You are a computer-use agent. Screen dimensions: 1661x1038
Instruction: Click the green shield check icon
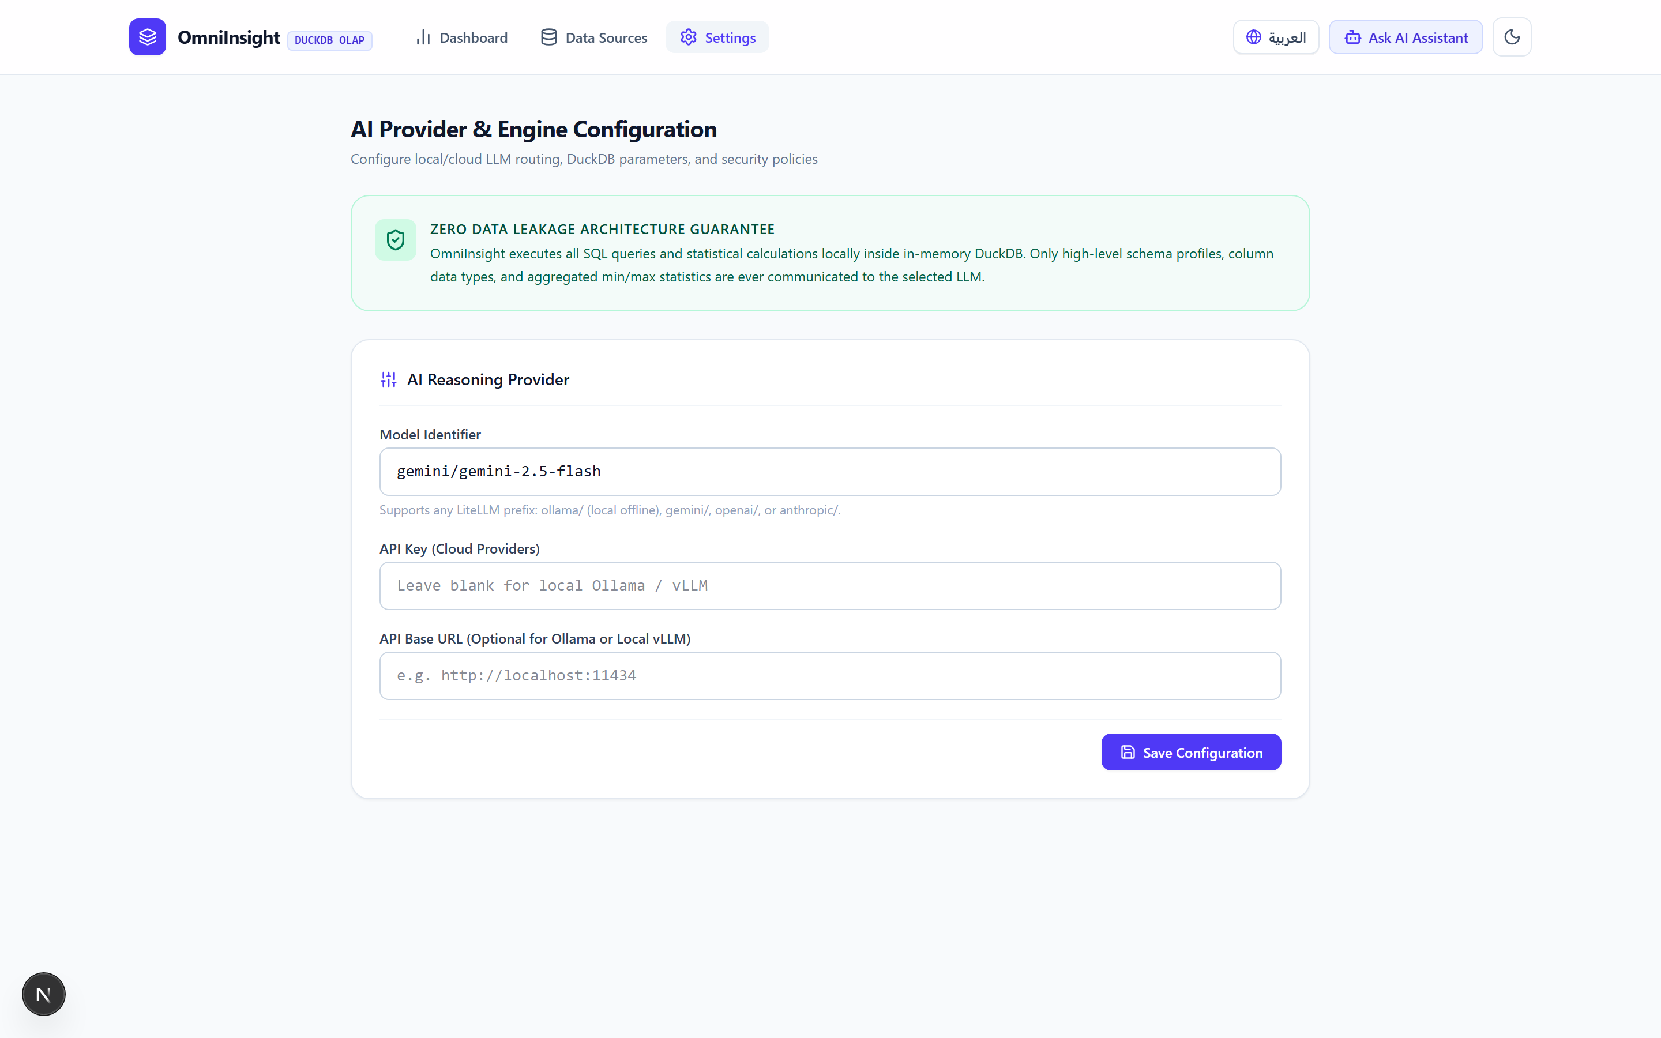[x=395, y=239]
